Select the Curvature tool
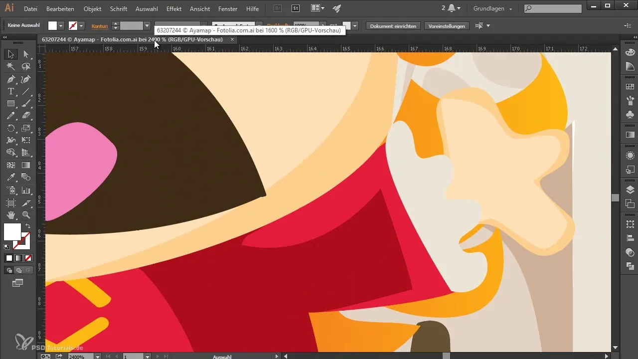Viewport: 638px width, 359px height. tap(26, 79)
